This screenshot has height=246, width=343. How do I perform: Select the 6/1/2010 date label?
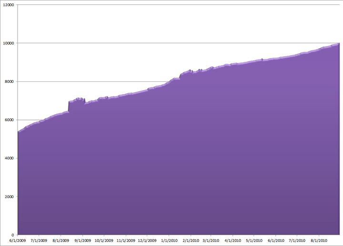[x=276, y=241]
